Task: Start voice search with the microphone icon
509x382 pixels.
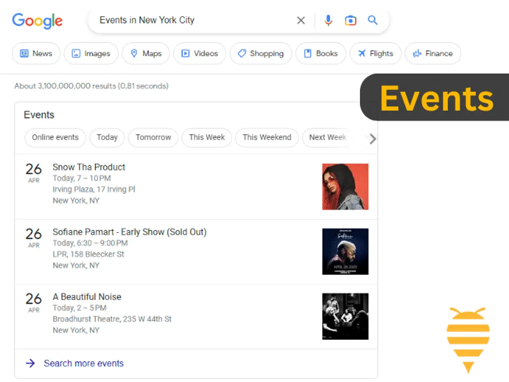Action: 328,20
